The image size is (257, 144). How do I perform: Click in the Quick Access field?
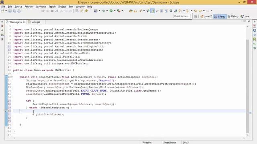182,16
